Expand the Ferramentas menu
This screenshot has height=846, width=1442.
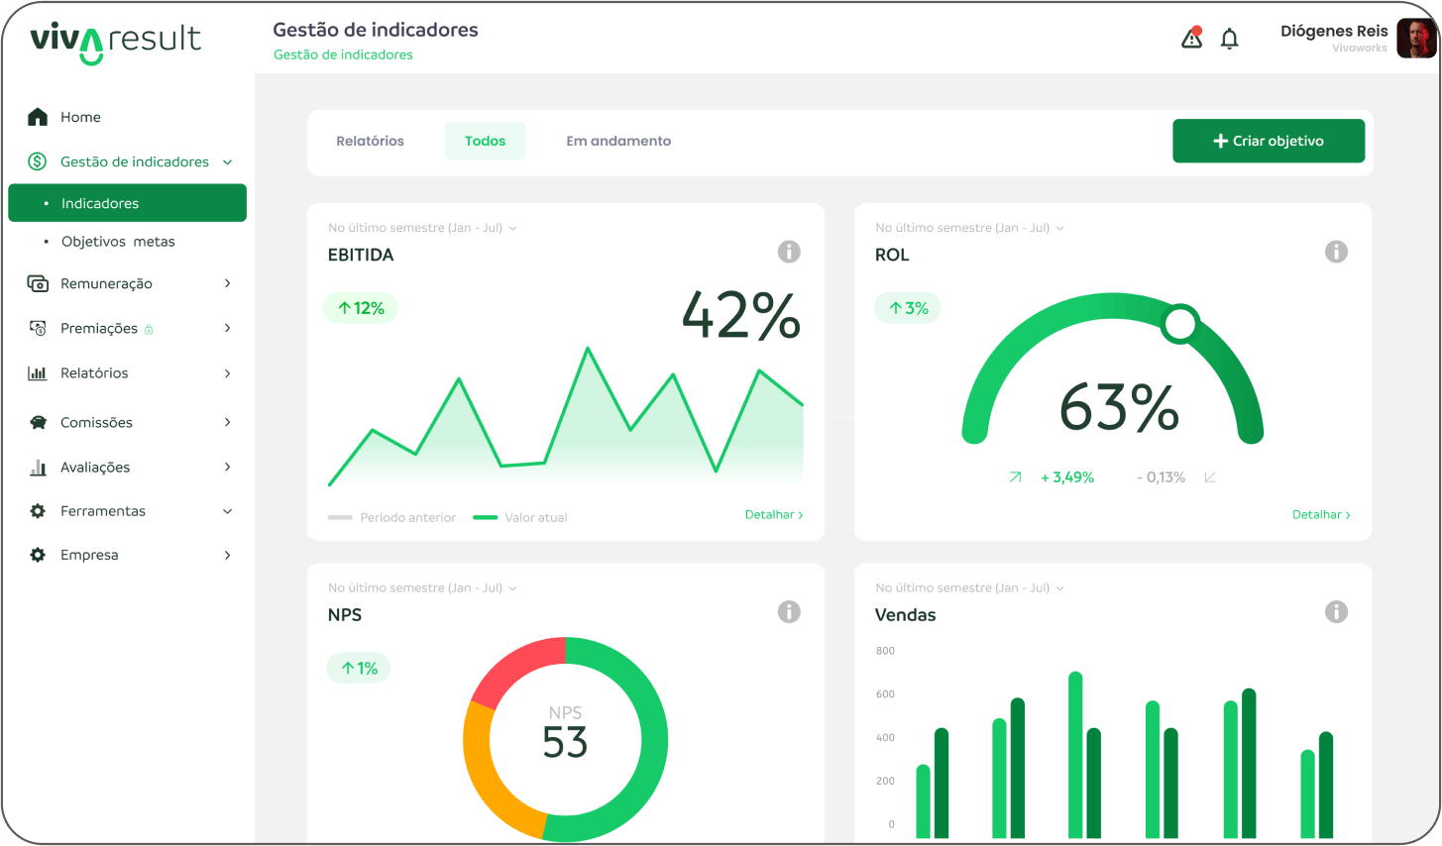point(227,511)
